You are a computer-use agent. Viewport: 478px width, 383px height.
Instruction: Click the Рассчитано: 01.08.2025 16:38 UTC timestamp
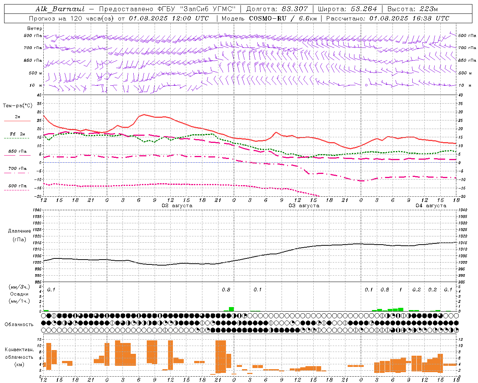[x=388, y=18]
